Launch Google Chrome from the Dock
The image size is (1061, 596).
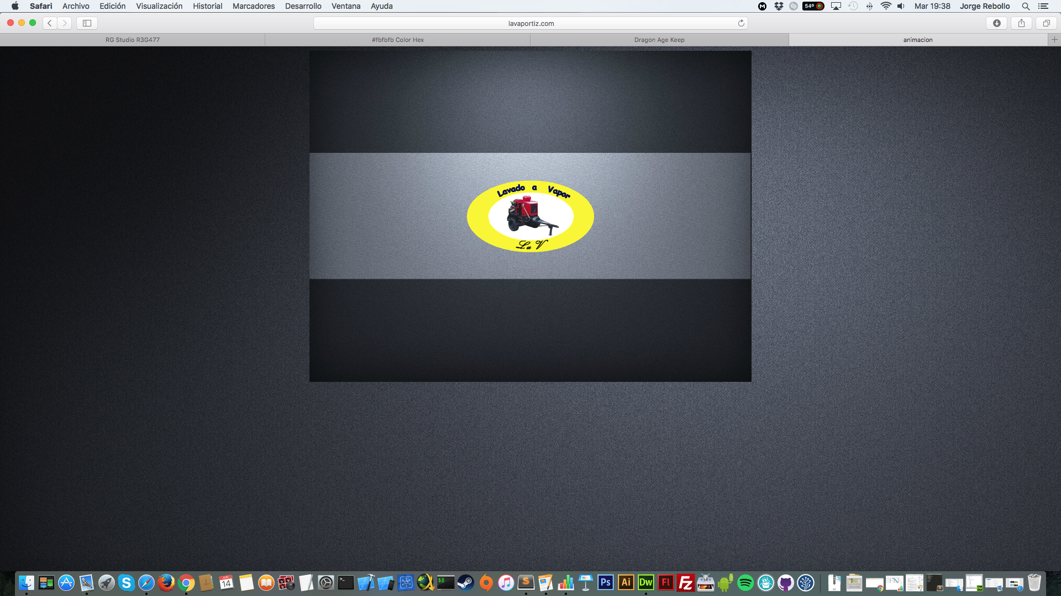[186, 582]
